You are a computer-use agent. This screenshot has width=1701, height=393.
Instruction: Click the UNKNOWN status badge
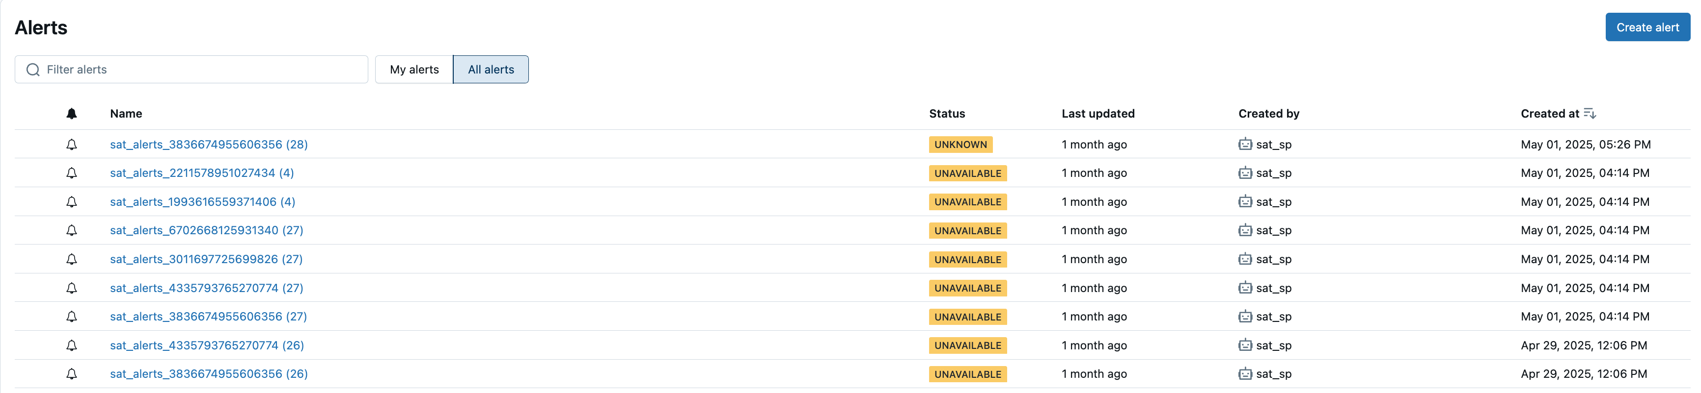coord(960,145)
